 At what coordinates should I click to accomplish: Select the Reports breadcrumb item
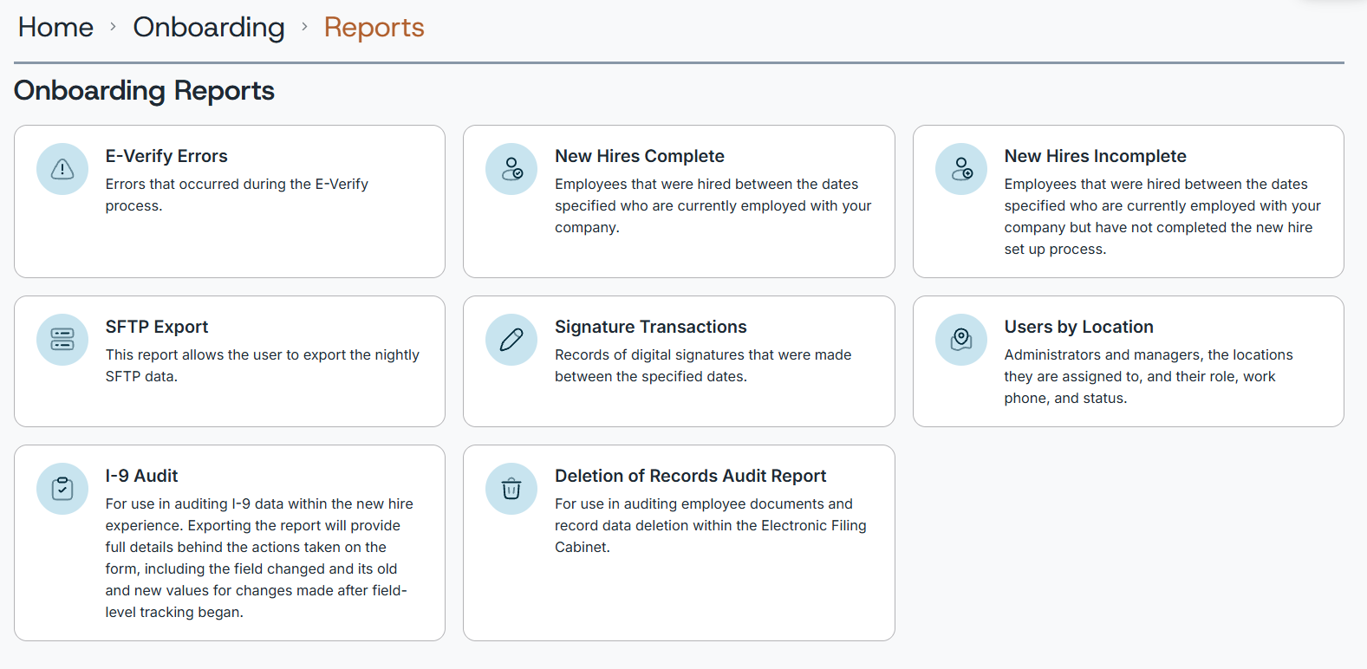[374, 28]
